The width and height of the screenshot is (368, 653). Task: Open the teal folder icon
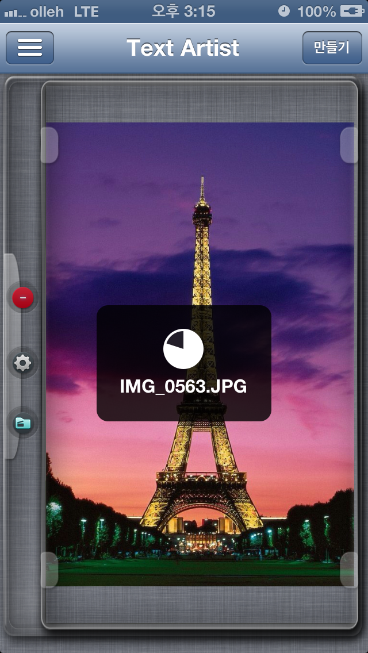23,424
